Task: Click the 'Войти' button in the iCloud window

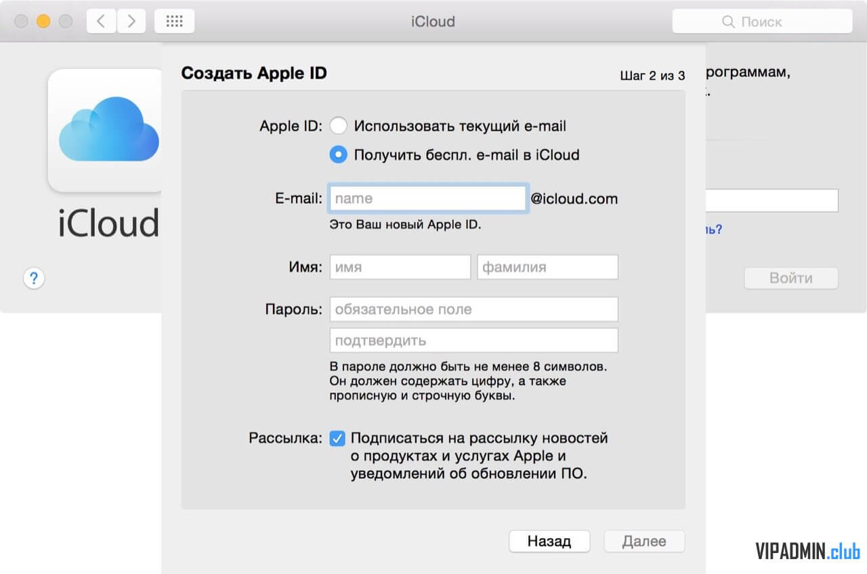Action: pos(791,278)
